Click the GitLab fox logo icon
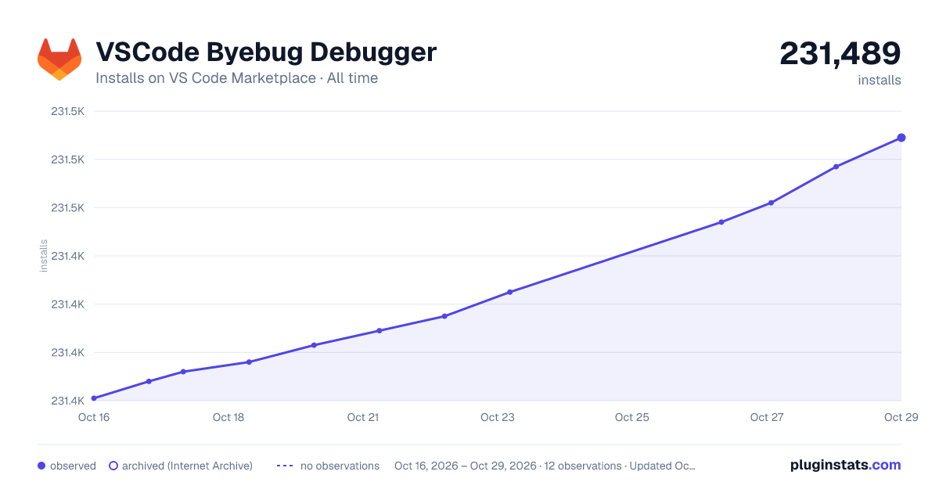 point(59,59)
